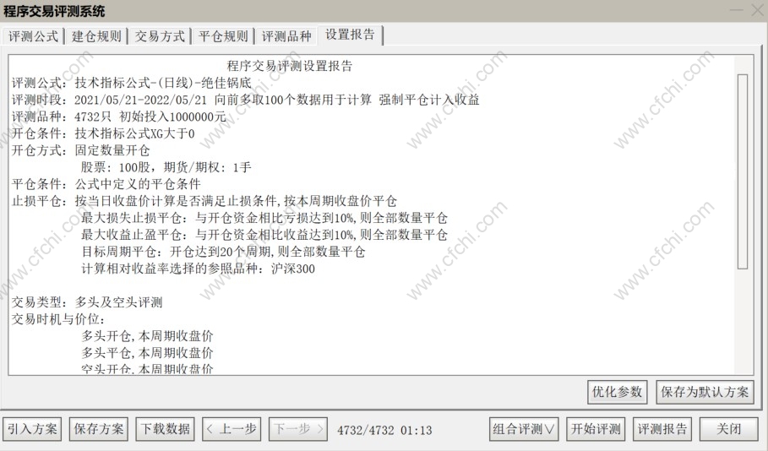Click 保存为默认方案 button
This screenshot has width=768, height=451.
click(705, 392)
